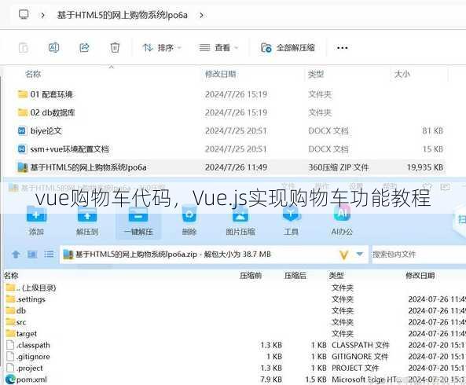Click the rename icon in the Explorer toolbar
The width and height of the screenshot is (466, 385).
point(53,47)
